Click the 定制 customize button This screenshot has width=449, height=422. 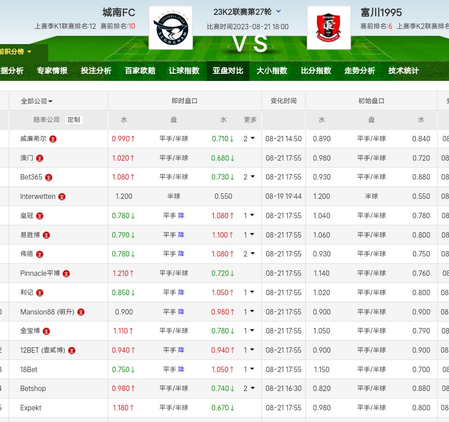click(74, 120)
